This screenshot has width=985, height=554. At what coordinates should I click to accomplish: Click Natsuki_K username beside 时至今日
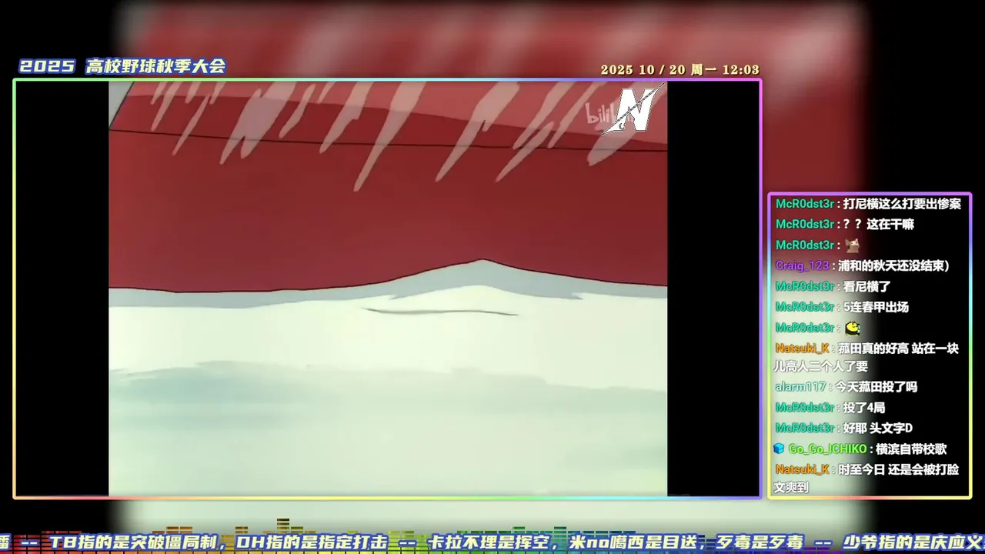point(803,469)
